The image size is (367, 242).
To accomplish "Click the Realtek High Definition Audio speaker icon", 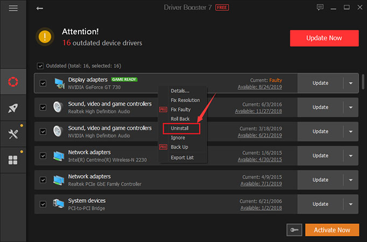I will 58,107.
